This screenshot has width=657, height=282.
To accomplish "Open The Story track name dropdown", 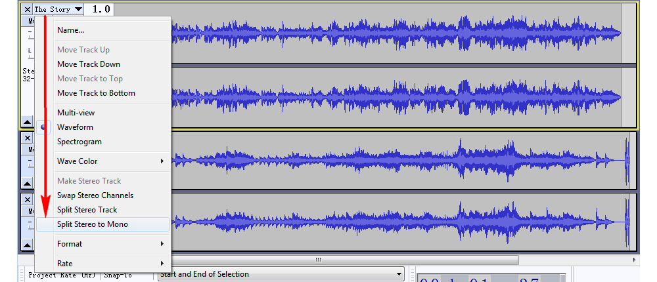I will (58, 9).
